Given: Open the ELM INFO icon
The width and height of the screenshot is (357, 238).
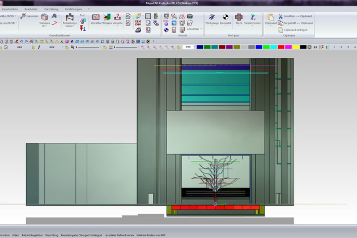Looking at the screenshot, I should point(138,23).
